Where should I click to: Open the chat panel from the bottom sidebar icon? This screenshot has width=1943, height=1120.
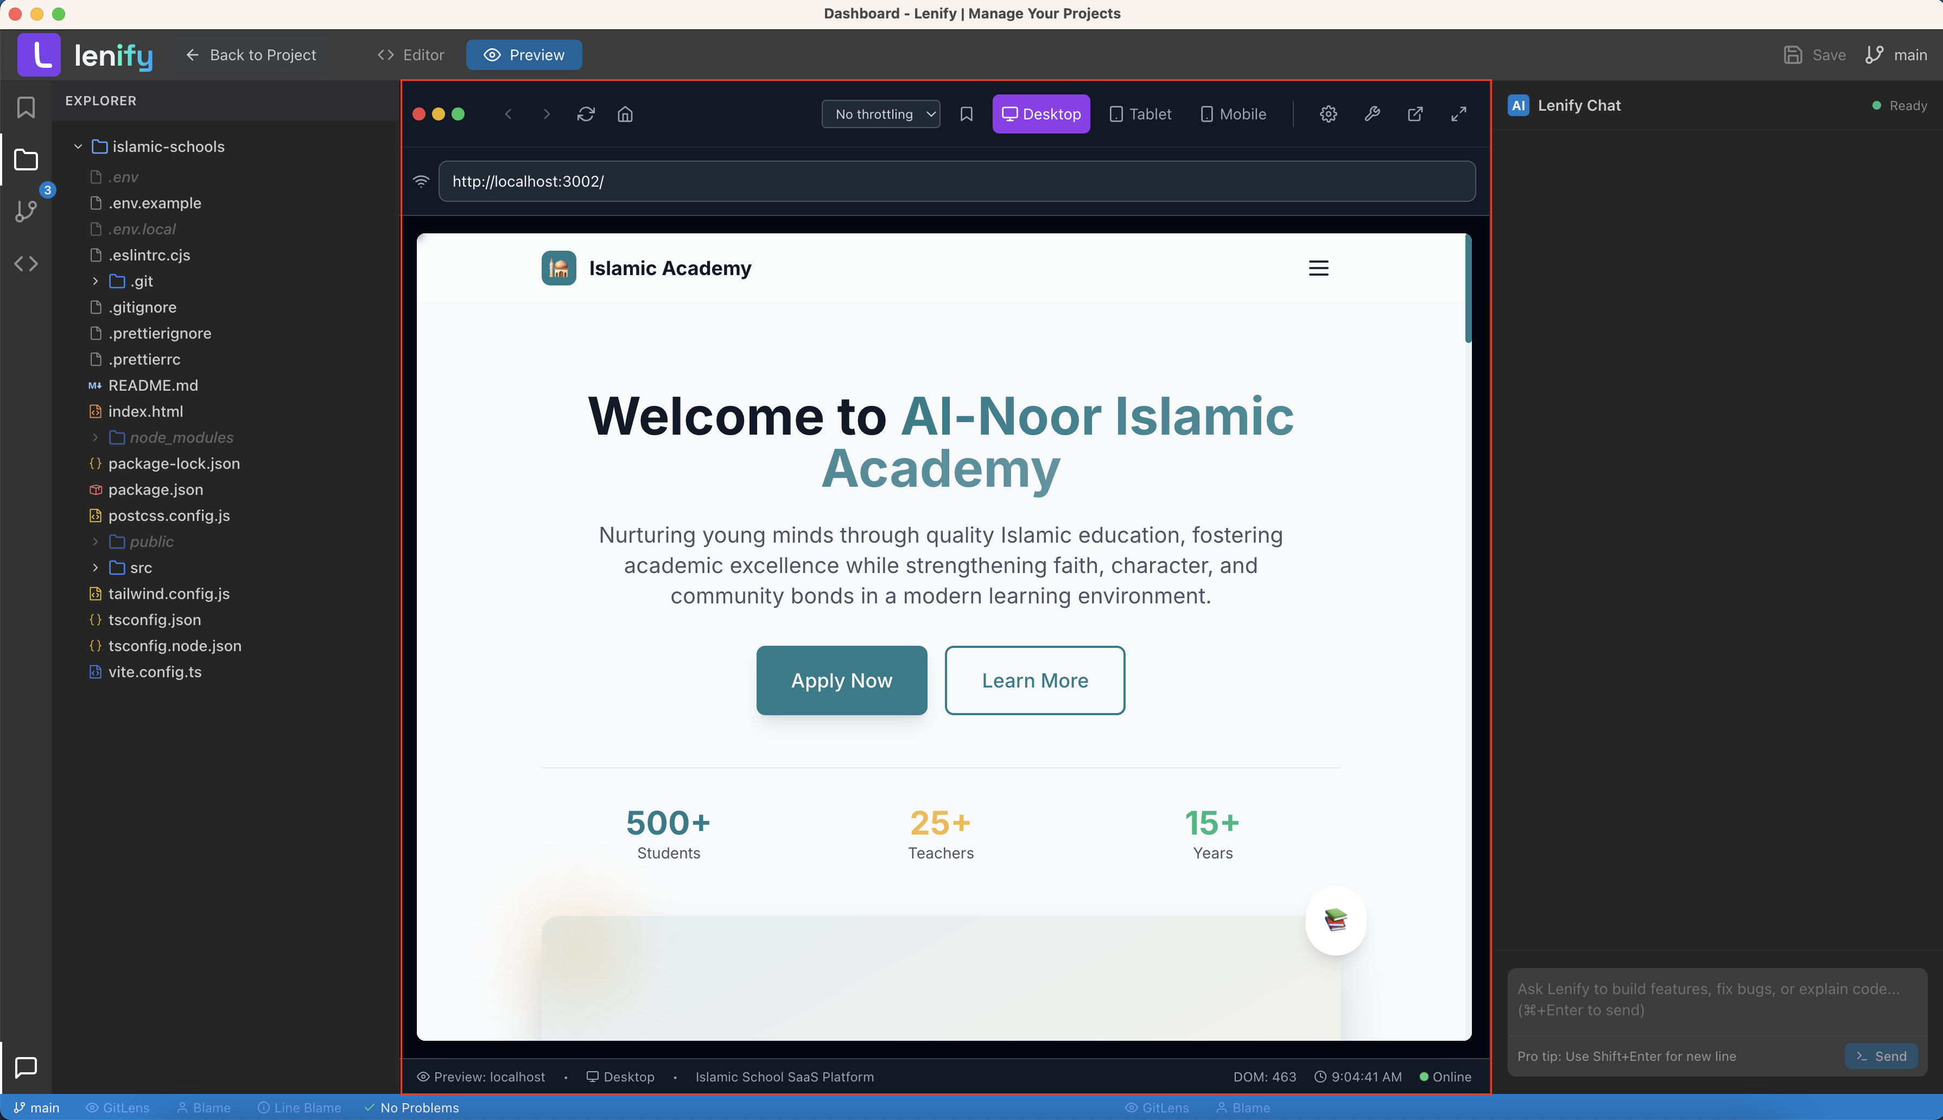click(26, 1067)
